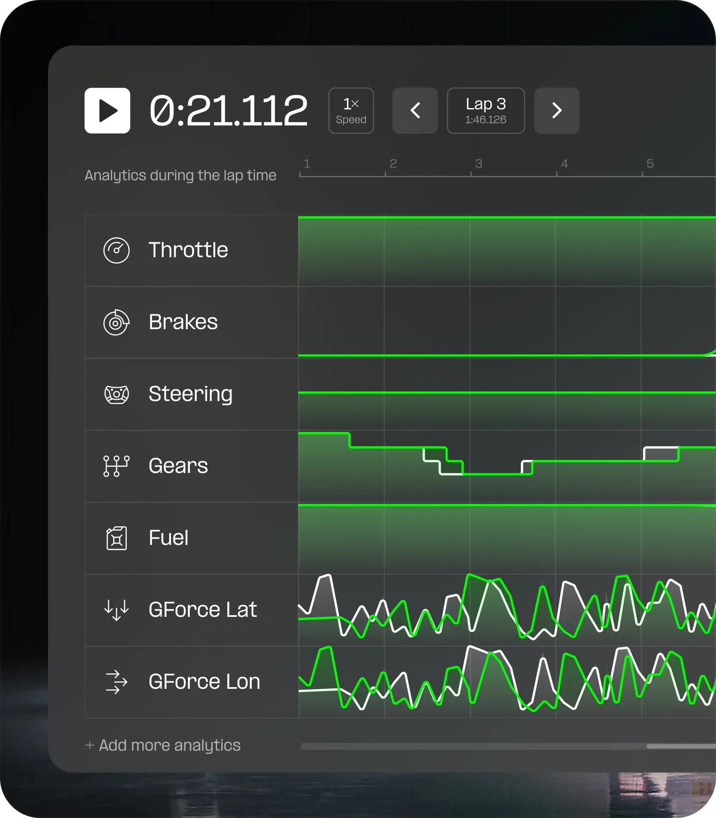Click the Fuel graph track

coord(507,538)
